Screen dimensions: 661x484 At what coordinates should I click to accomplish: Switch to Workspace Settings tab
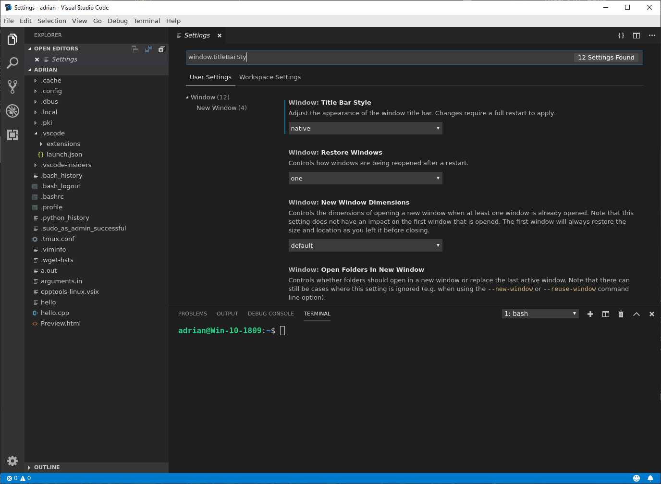coord(270,77)
